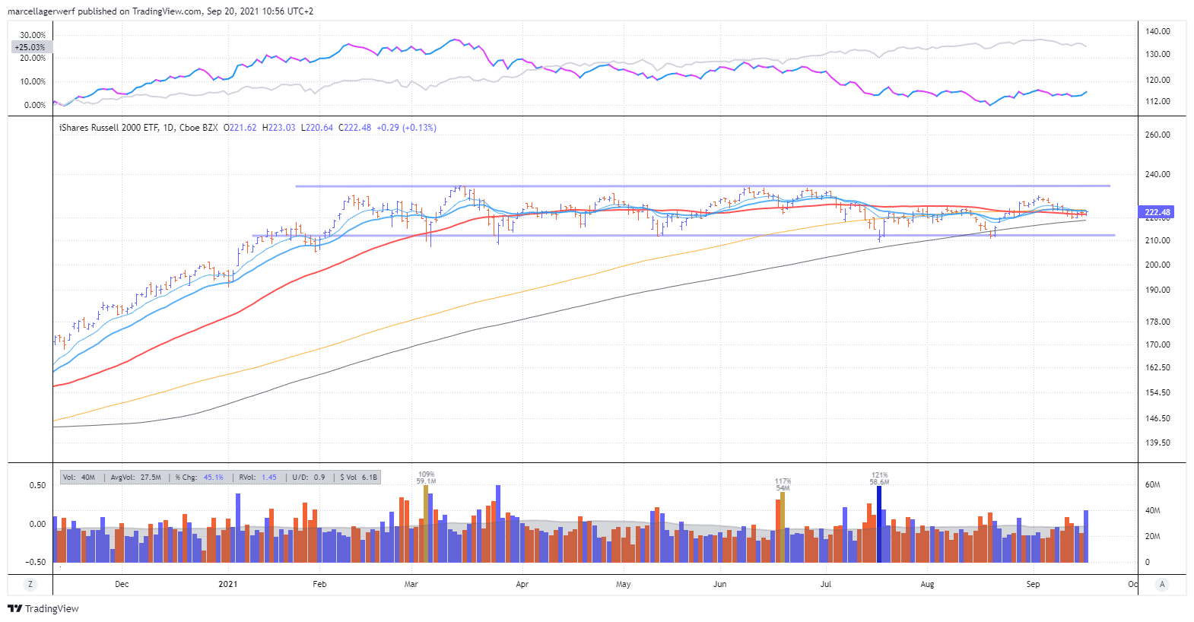This screenshot has width=1194, height=622.
Task: Click the 30.00% left axis label
Action: (x=33, y=35)
